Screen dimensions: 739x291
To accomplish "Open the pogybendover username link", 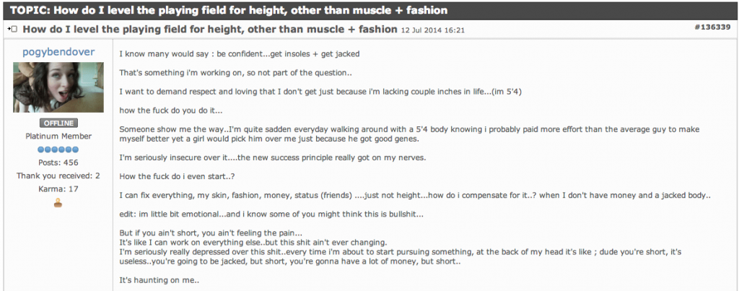I will [58, 52].
